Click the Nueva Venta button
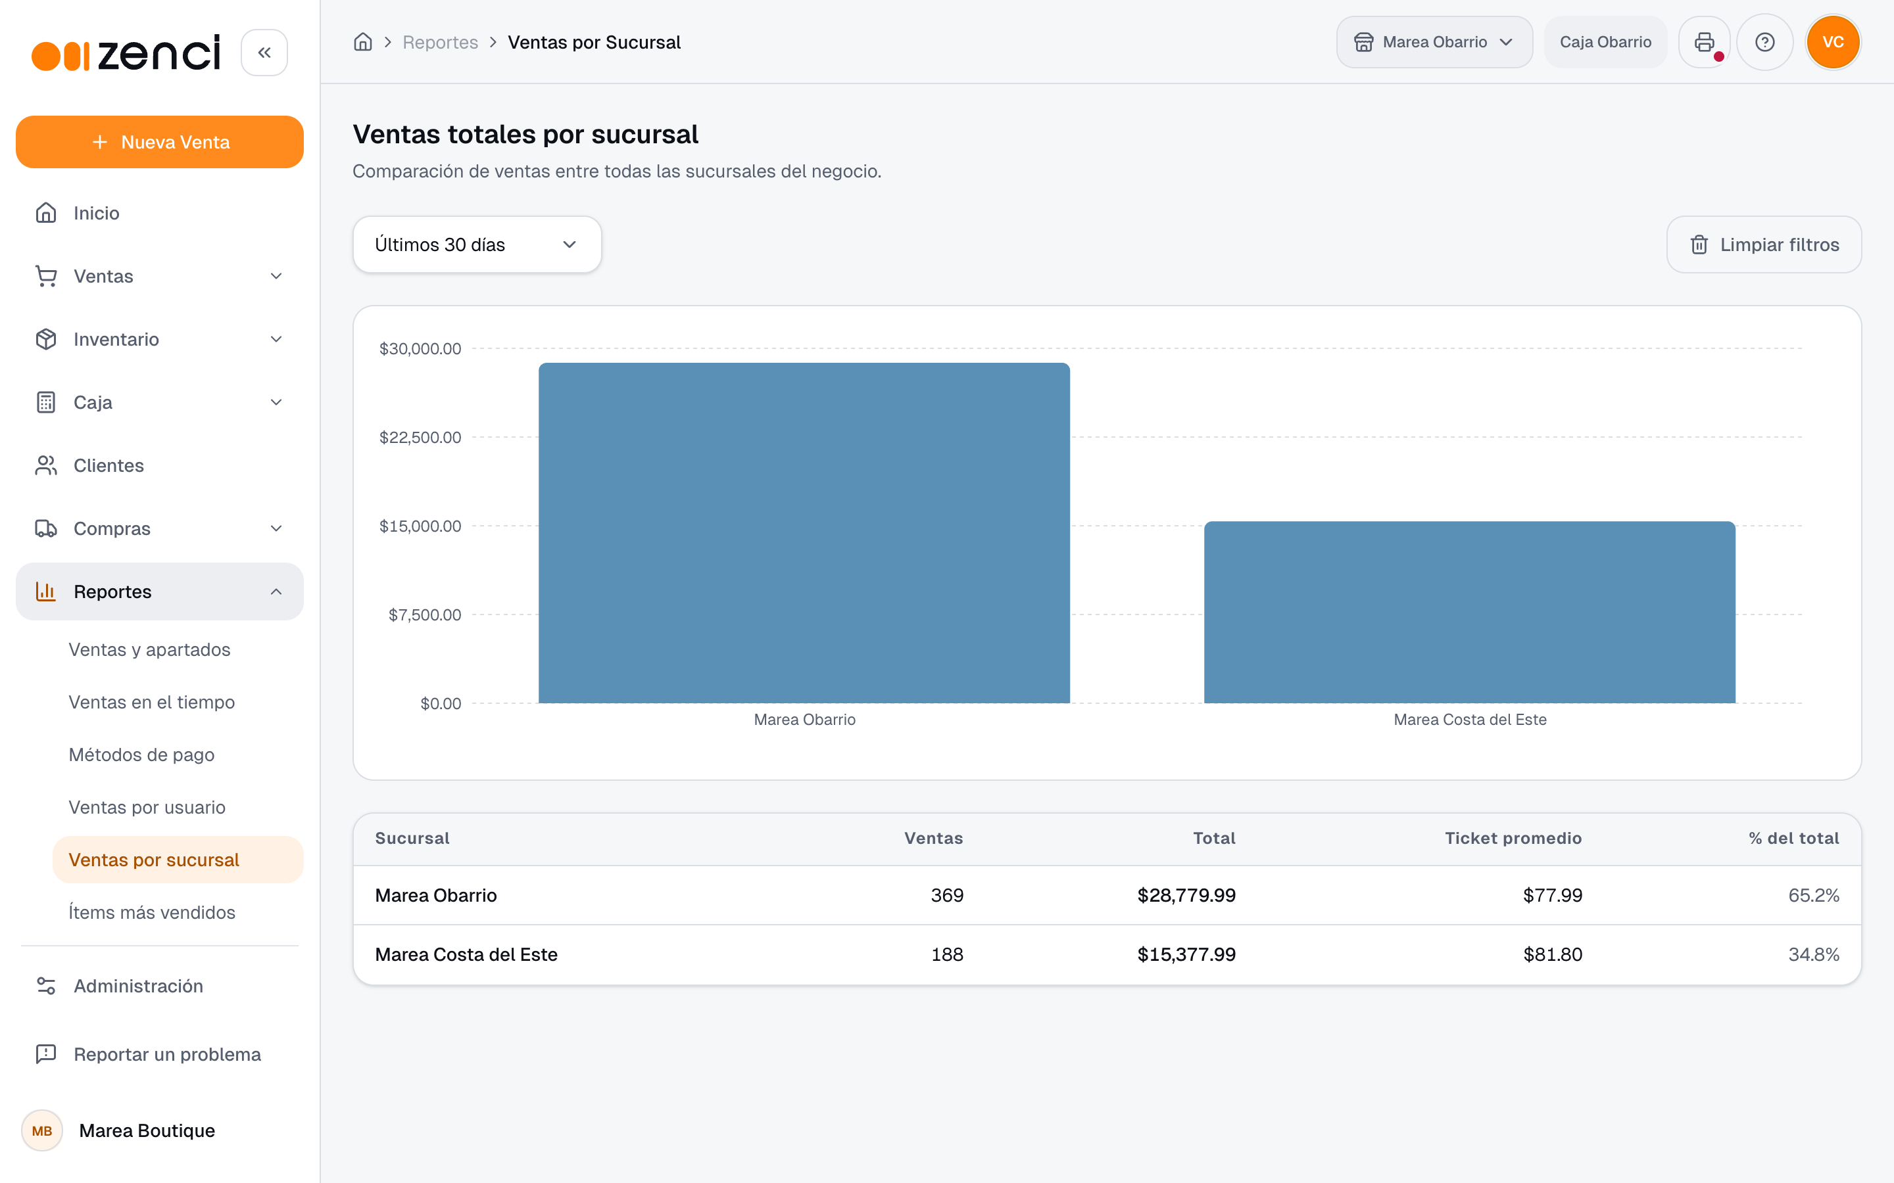This screenshot has height=1183, width=1894. tap(160, 141)
